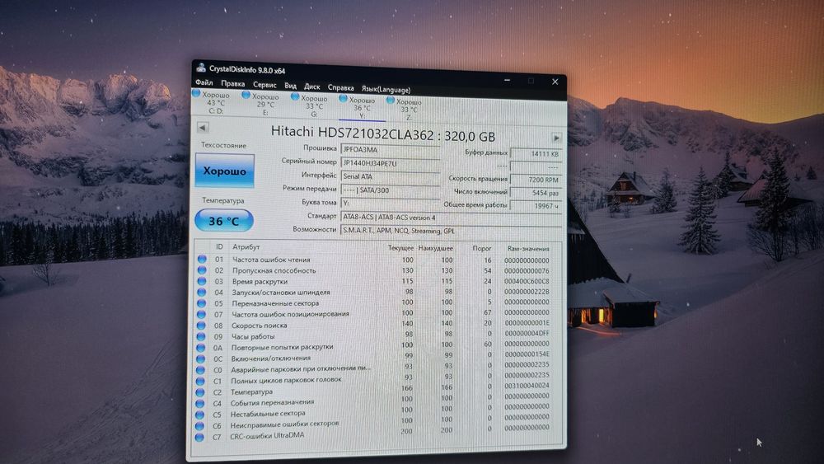
Task: Select disk G: tab
Action: click(x=310, y=106)
